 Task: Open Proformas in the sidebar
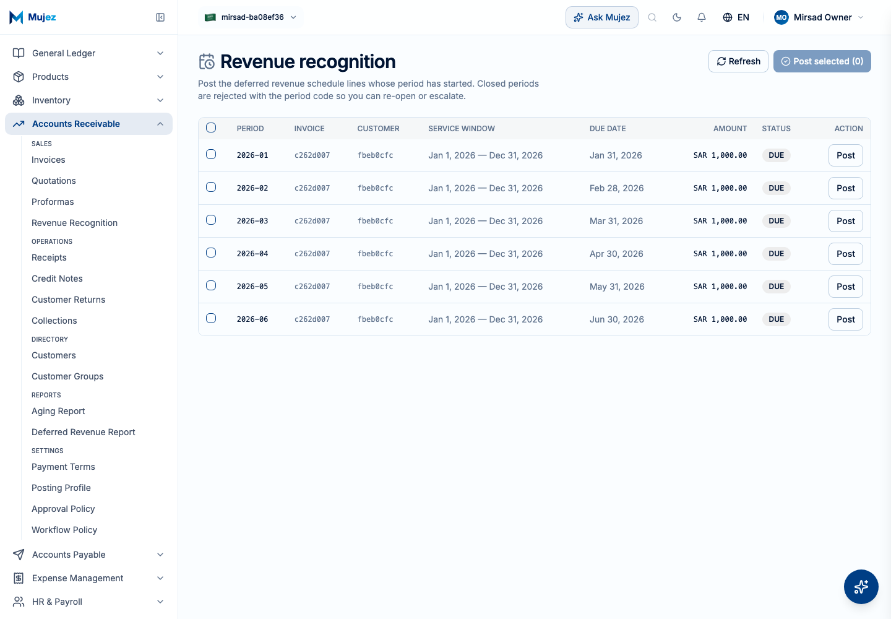53,202
